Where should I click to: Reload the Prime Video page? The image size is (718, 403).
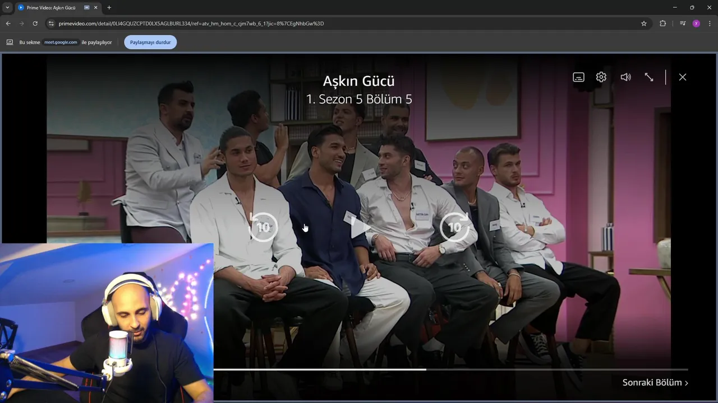pyautogui.click(x=35, y=24)
